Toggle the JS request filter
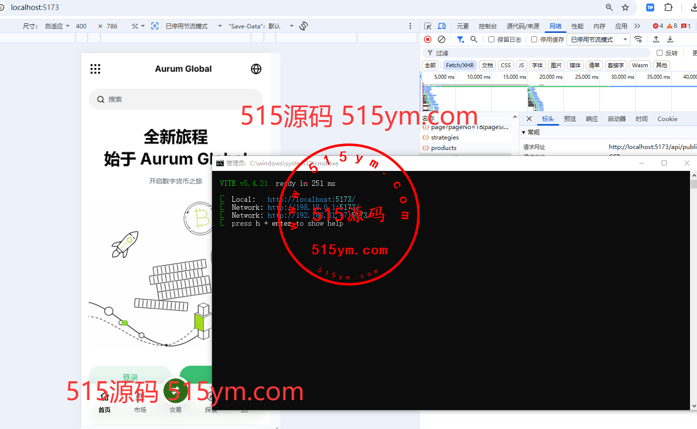This screenshot has width=697, height=429. coord(521,65)
